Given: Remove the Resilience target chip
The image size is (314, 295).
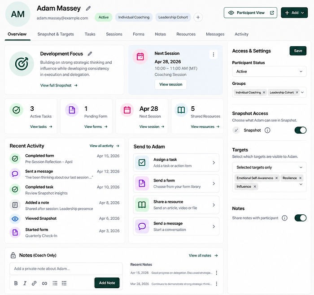Looking at the screenshot, I should click(x=300, y=178).
